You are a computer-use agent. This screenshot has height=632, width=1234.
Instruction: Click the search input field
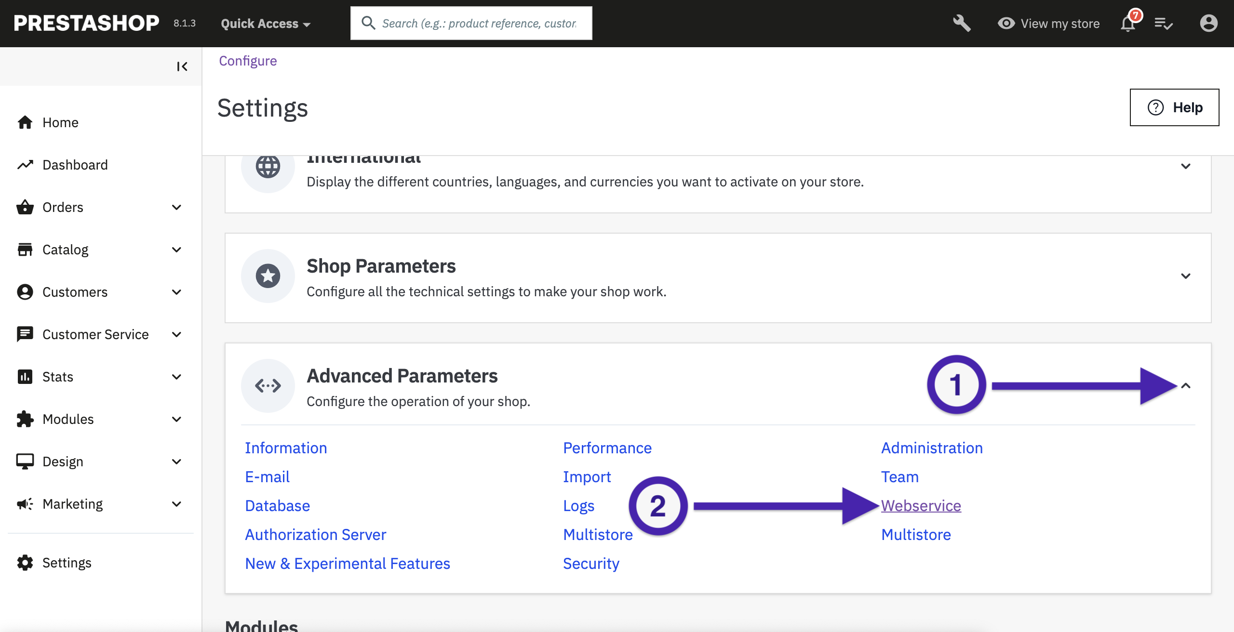coord(479,23)
